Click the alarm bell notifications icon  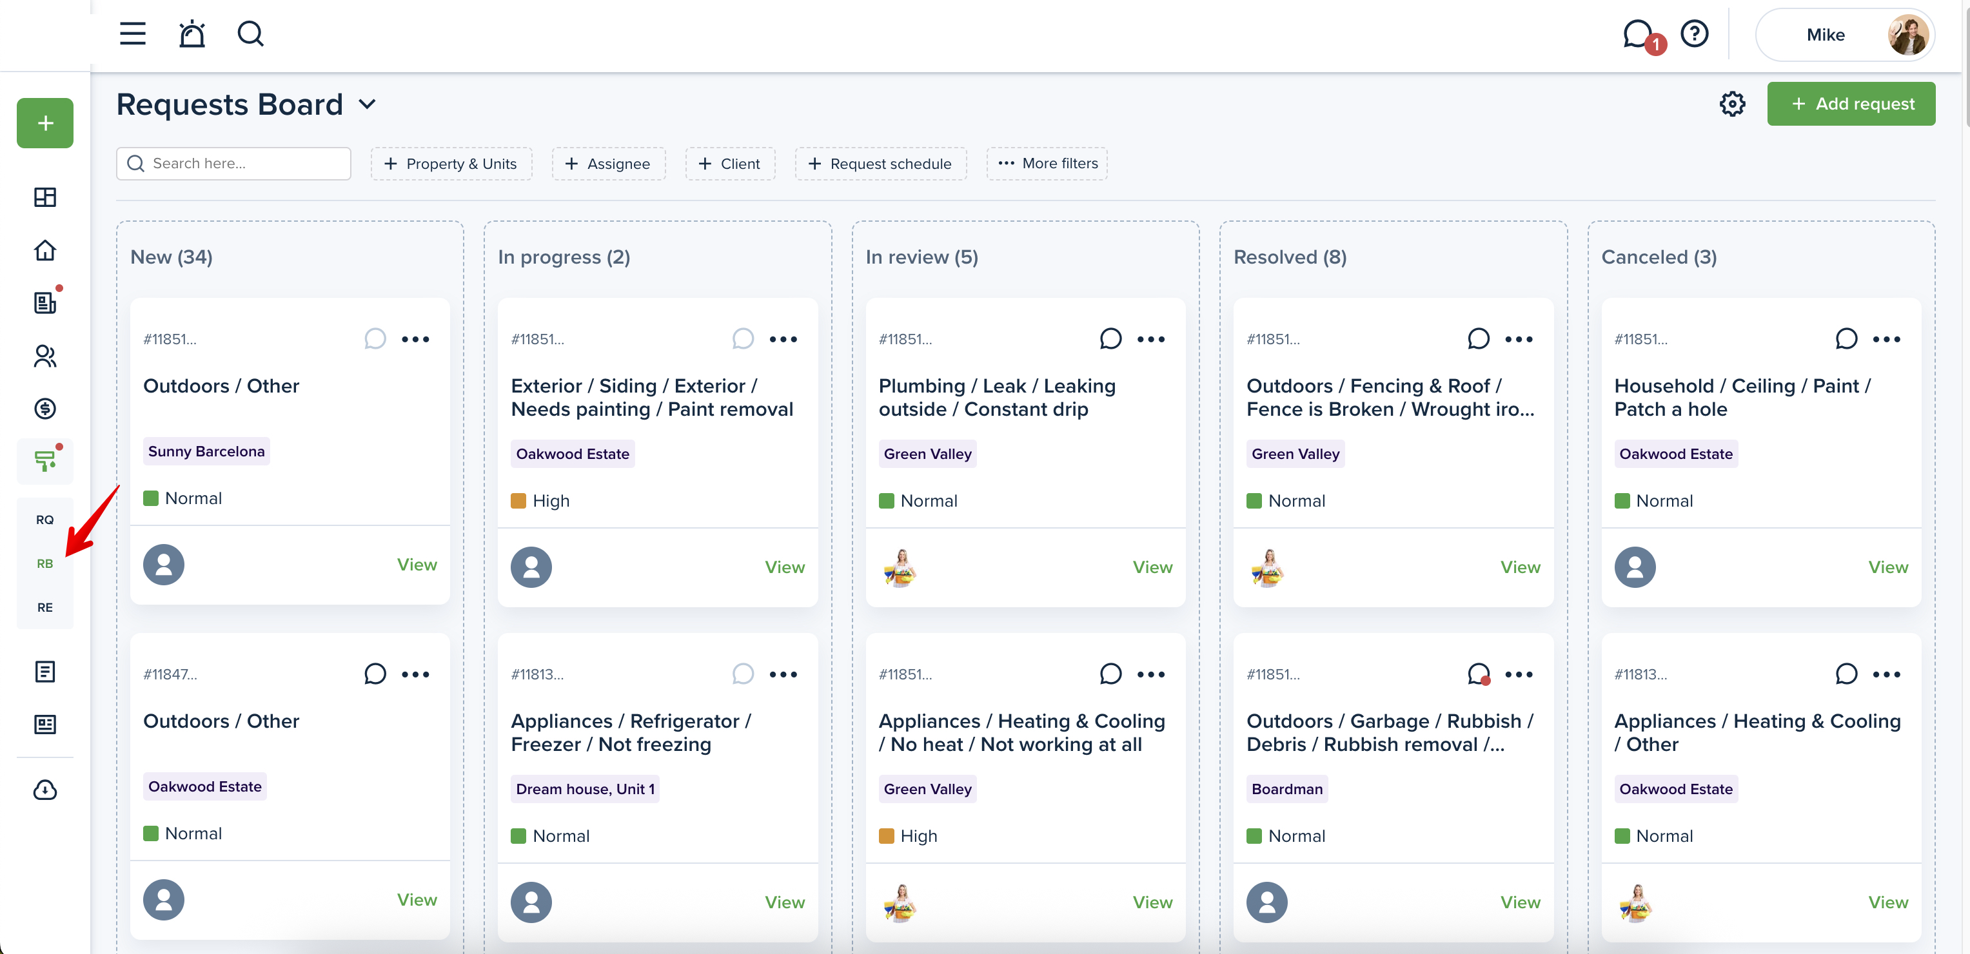coord(192,34)
